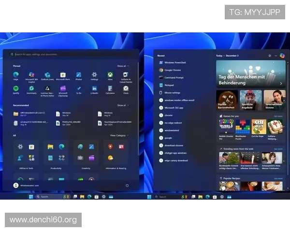Open the pinned Photos app

tap(79, 75)
